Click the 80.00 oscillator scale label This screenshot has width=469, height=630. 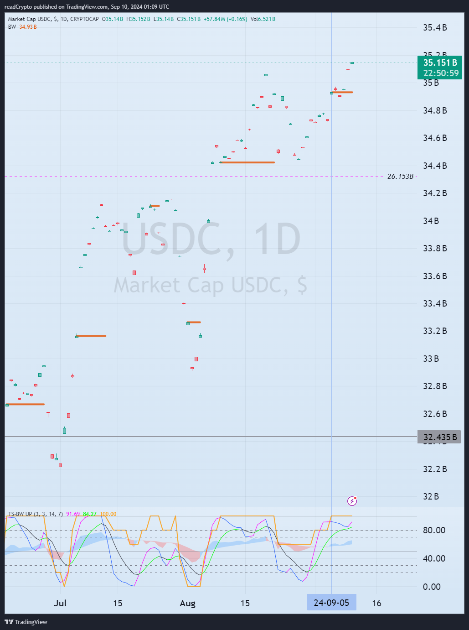tap(434, 530)
